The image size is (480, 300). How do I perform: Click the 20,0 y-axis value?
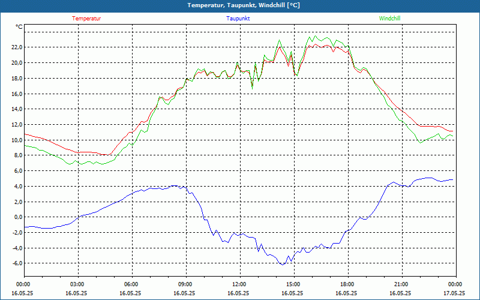[17, 63]
